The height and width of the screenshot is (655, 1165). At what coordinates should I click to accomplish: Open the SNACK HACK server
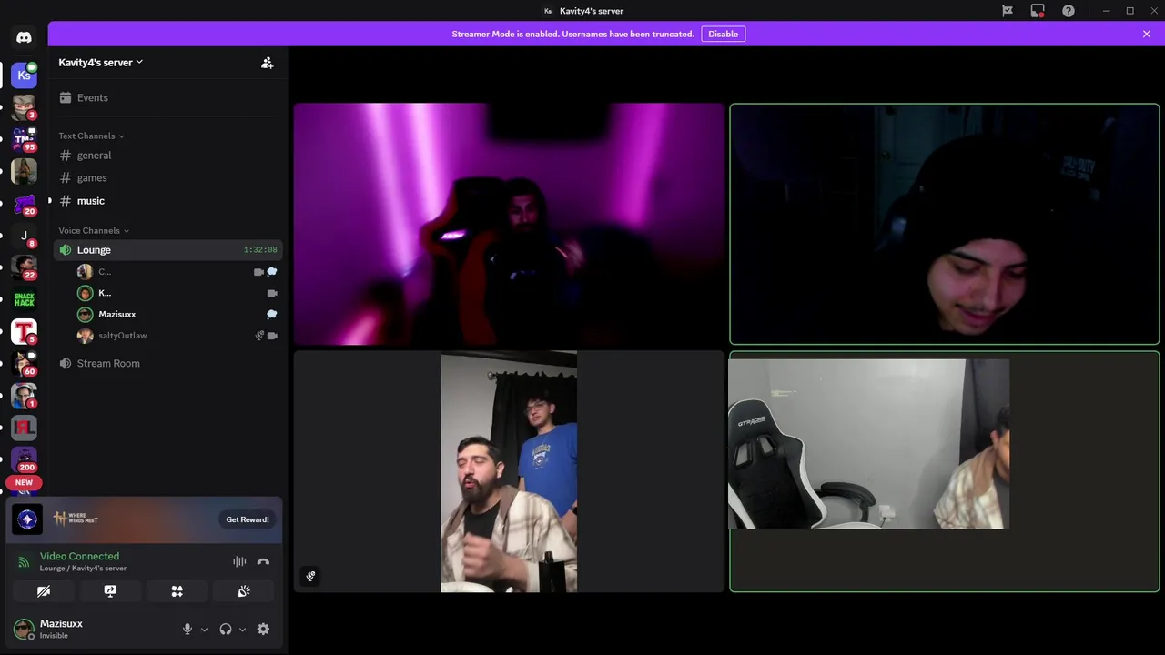coord(24,299)
